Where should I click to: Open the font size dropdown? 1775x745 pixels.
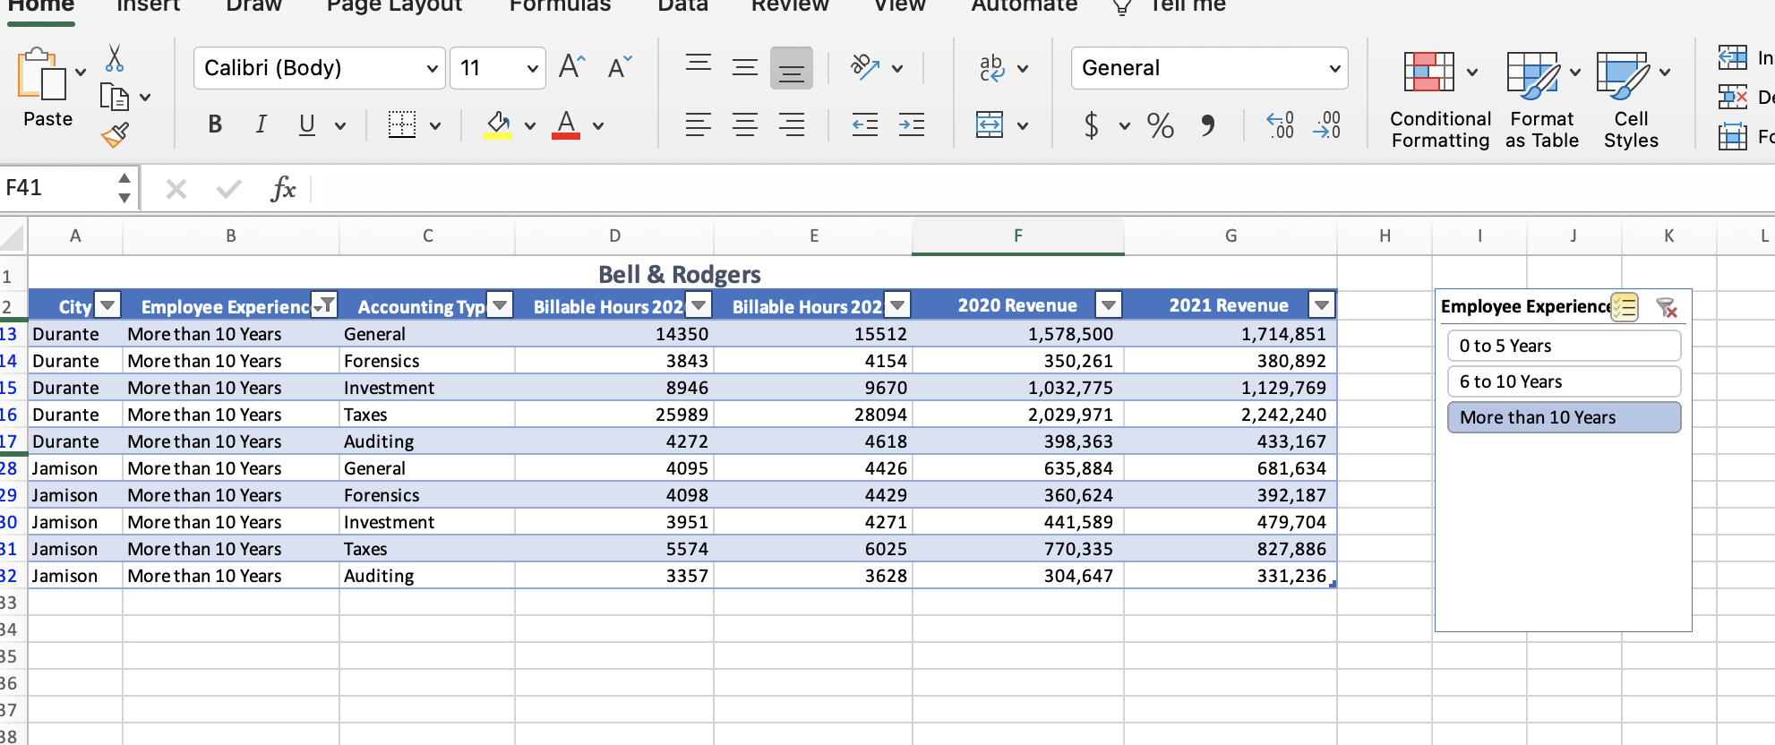tap(532, 68)
